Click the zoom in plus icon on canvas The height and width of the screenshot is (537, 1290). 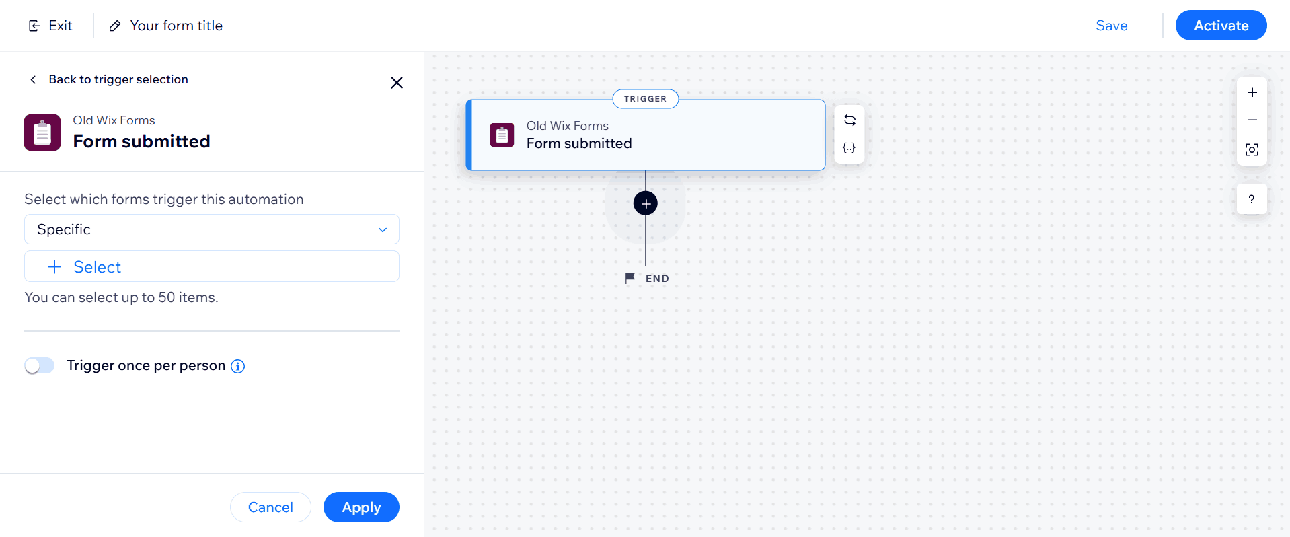pyautogui.click(x=1252, y=93)
